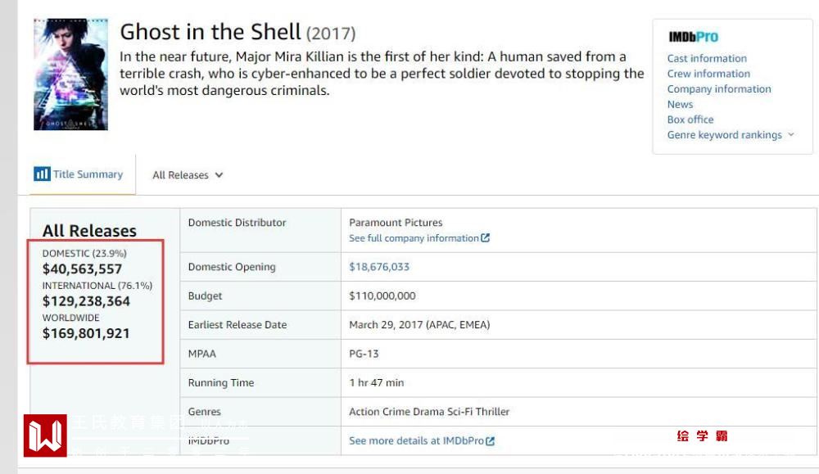Click the external link icon after IMDbPro details

(x=491, y=441)
